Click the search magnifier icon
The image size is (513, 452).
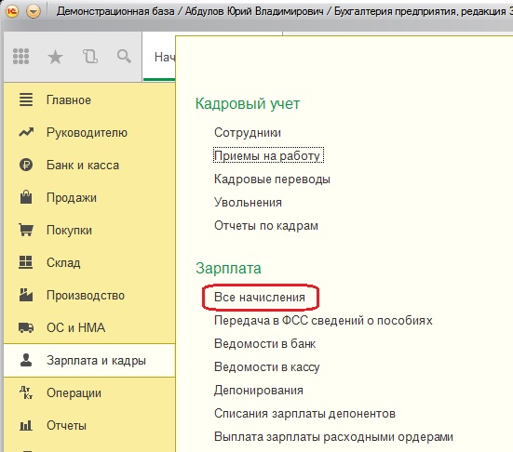[124, 57]
